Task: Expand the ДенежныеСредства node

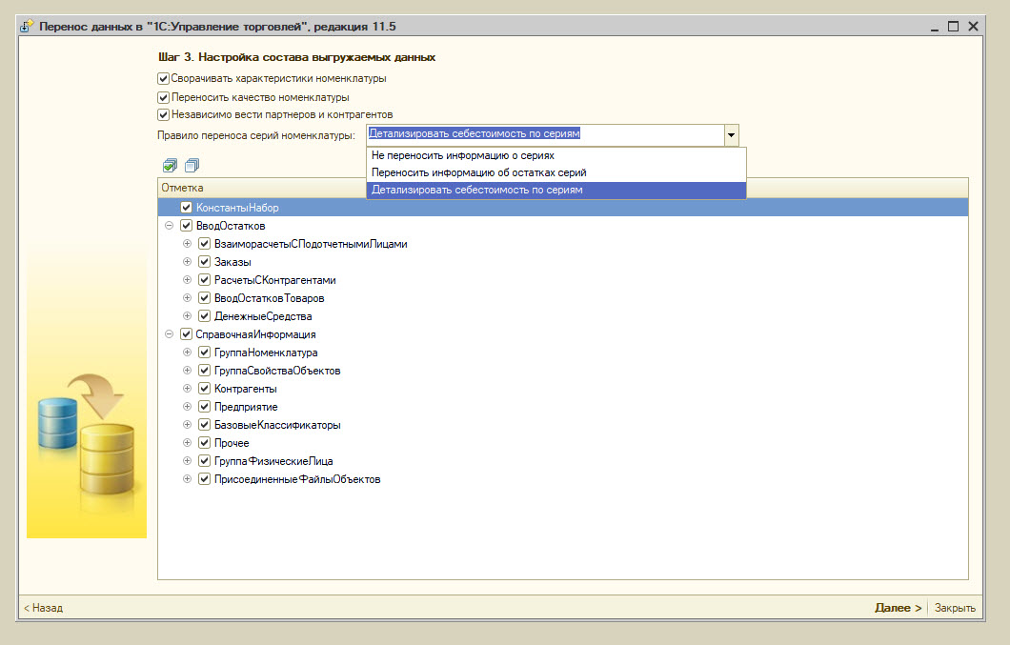Action: pos(187,315)
